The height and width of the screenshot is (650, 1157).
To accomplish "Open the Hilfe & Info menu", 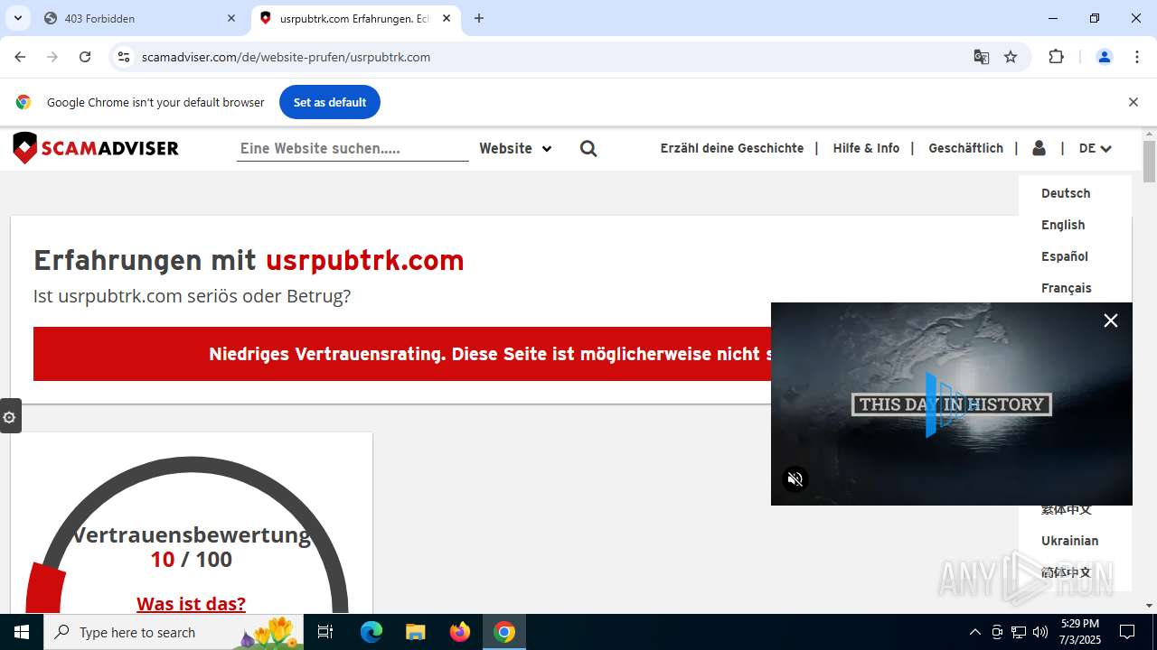I will click(866, 148).
